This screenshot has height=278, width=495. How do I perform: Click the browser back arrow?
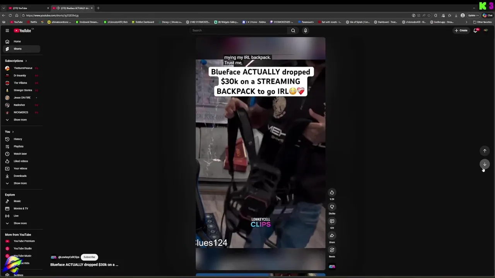(3, 15)
